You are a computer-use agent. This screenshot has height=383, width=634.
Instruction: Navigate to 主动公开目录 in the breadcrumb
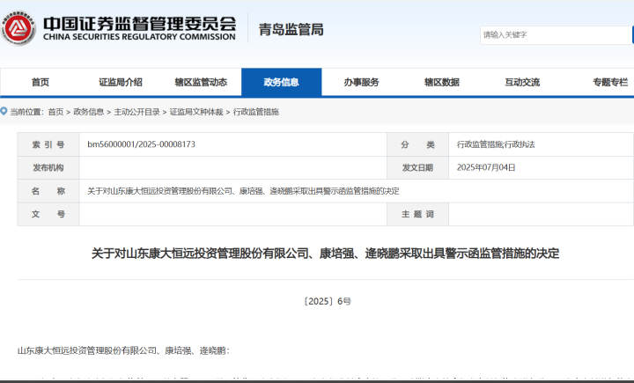coord(136,112)
